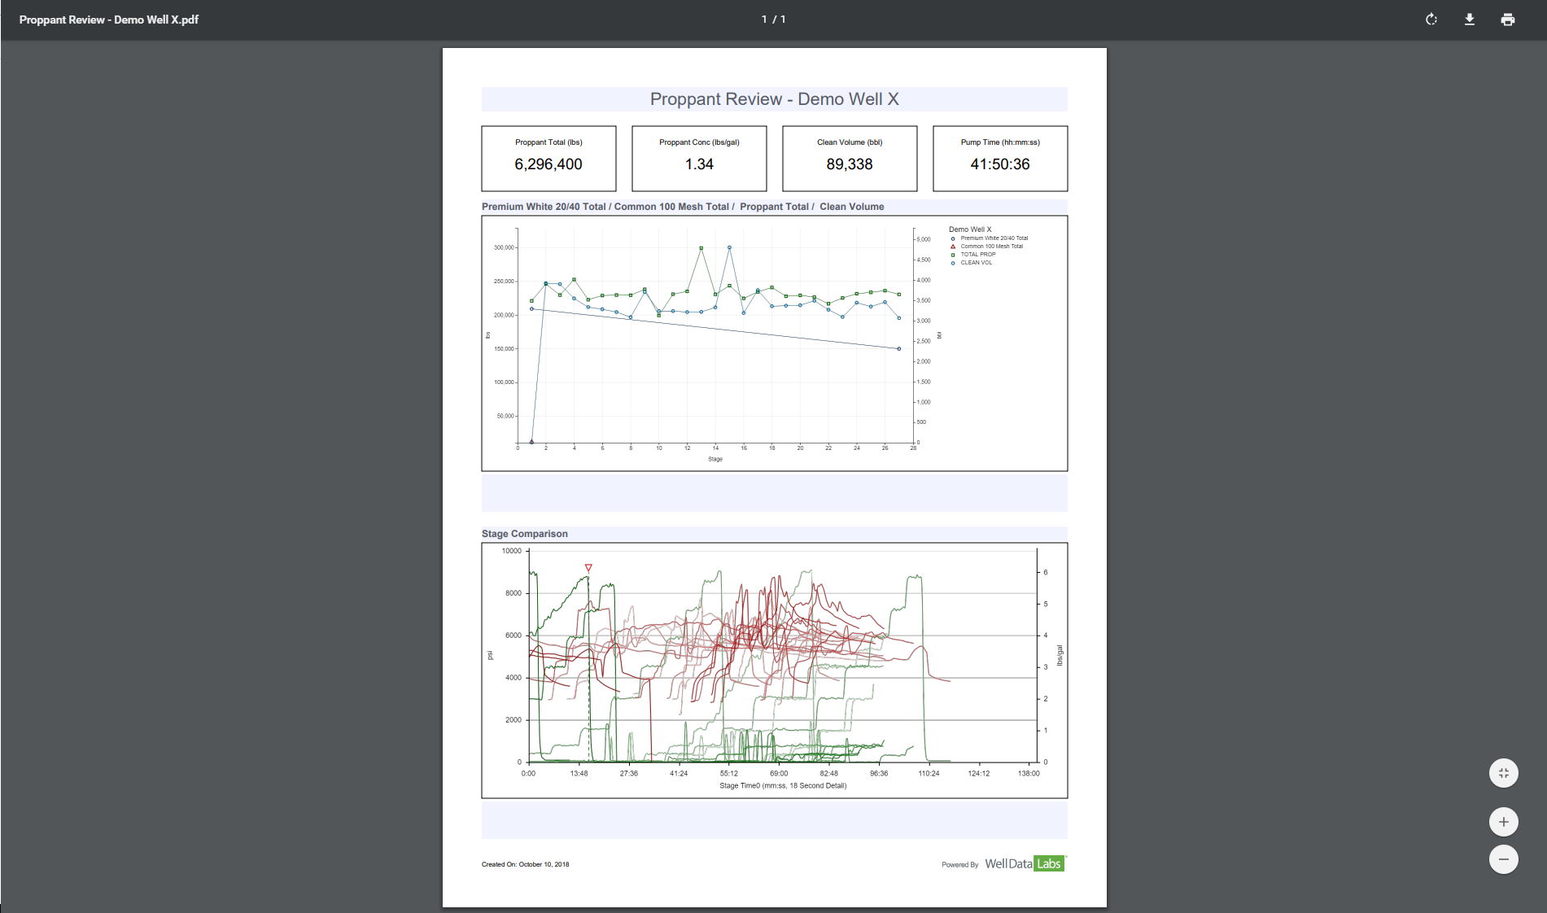Select the 'Proppant Conc (lbs/gal)' label
Viewport: 1547px width, 913px height.
[699, 142]
